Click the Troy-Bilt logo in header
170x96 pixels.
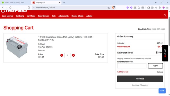tap(14, 11)
